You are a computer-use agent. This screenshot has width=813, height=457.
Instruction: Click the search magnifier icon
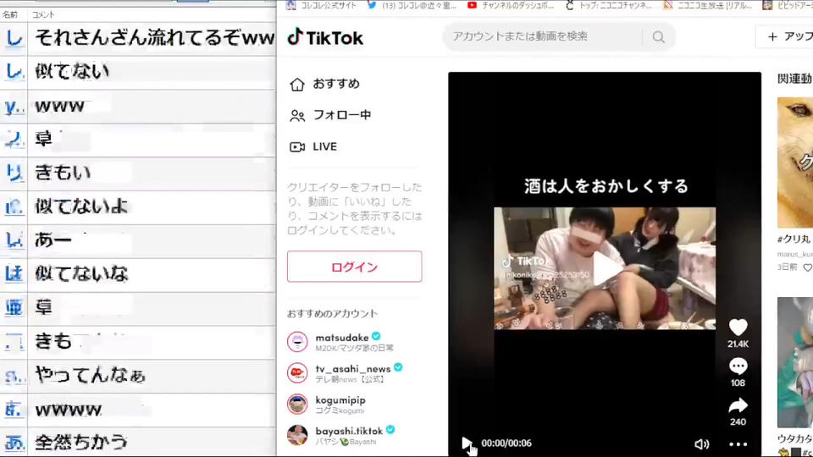pyautogui.click(x=659, y=36)
